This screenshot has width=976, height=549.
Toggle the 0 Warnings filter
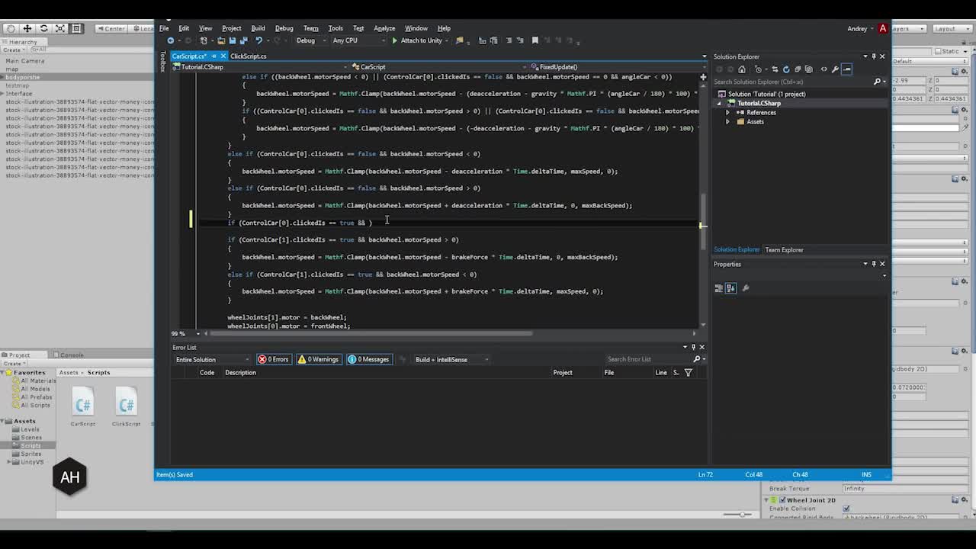pos(318,359)
